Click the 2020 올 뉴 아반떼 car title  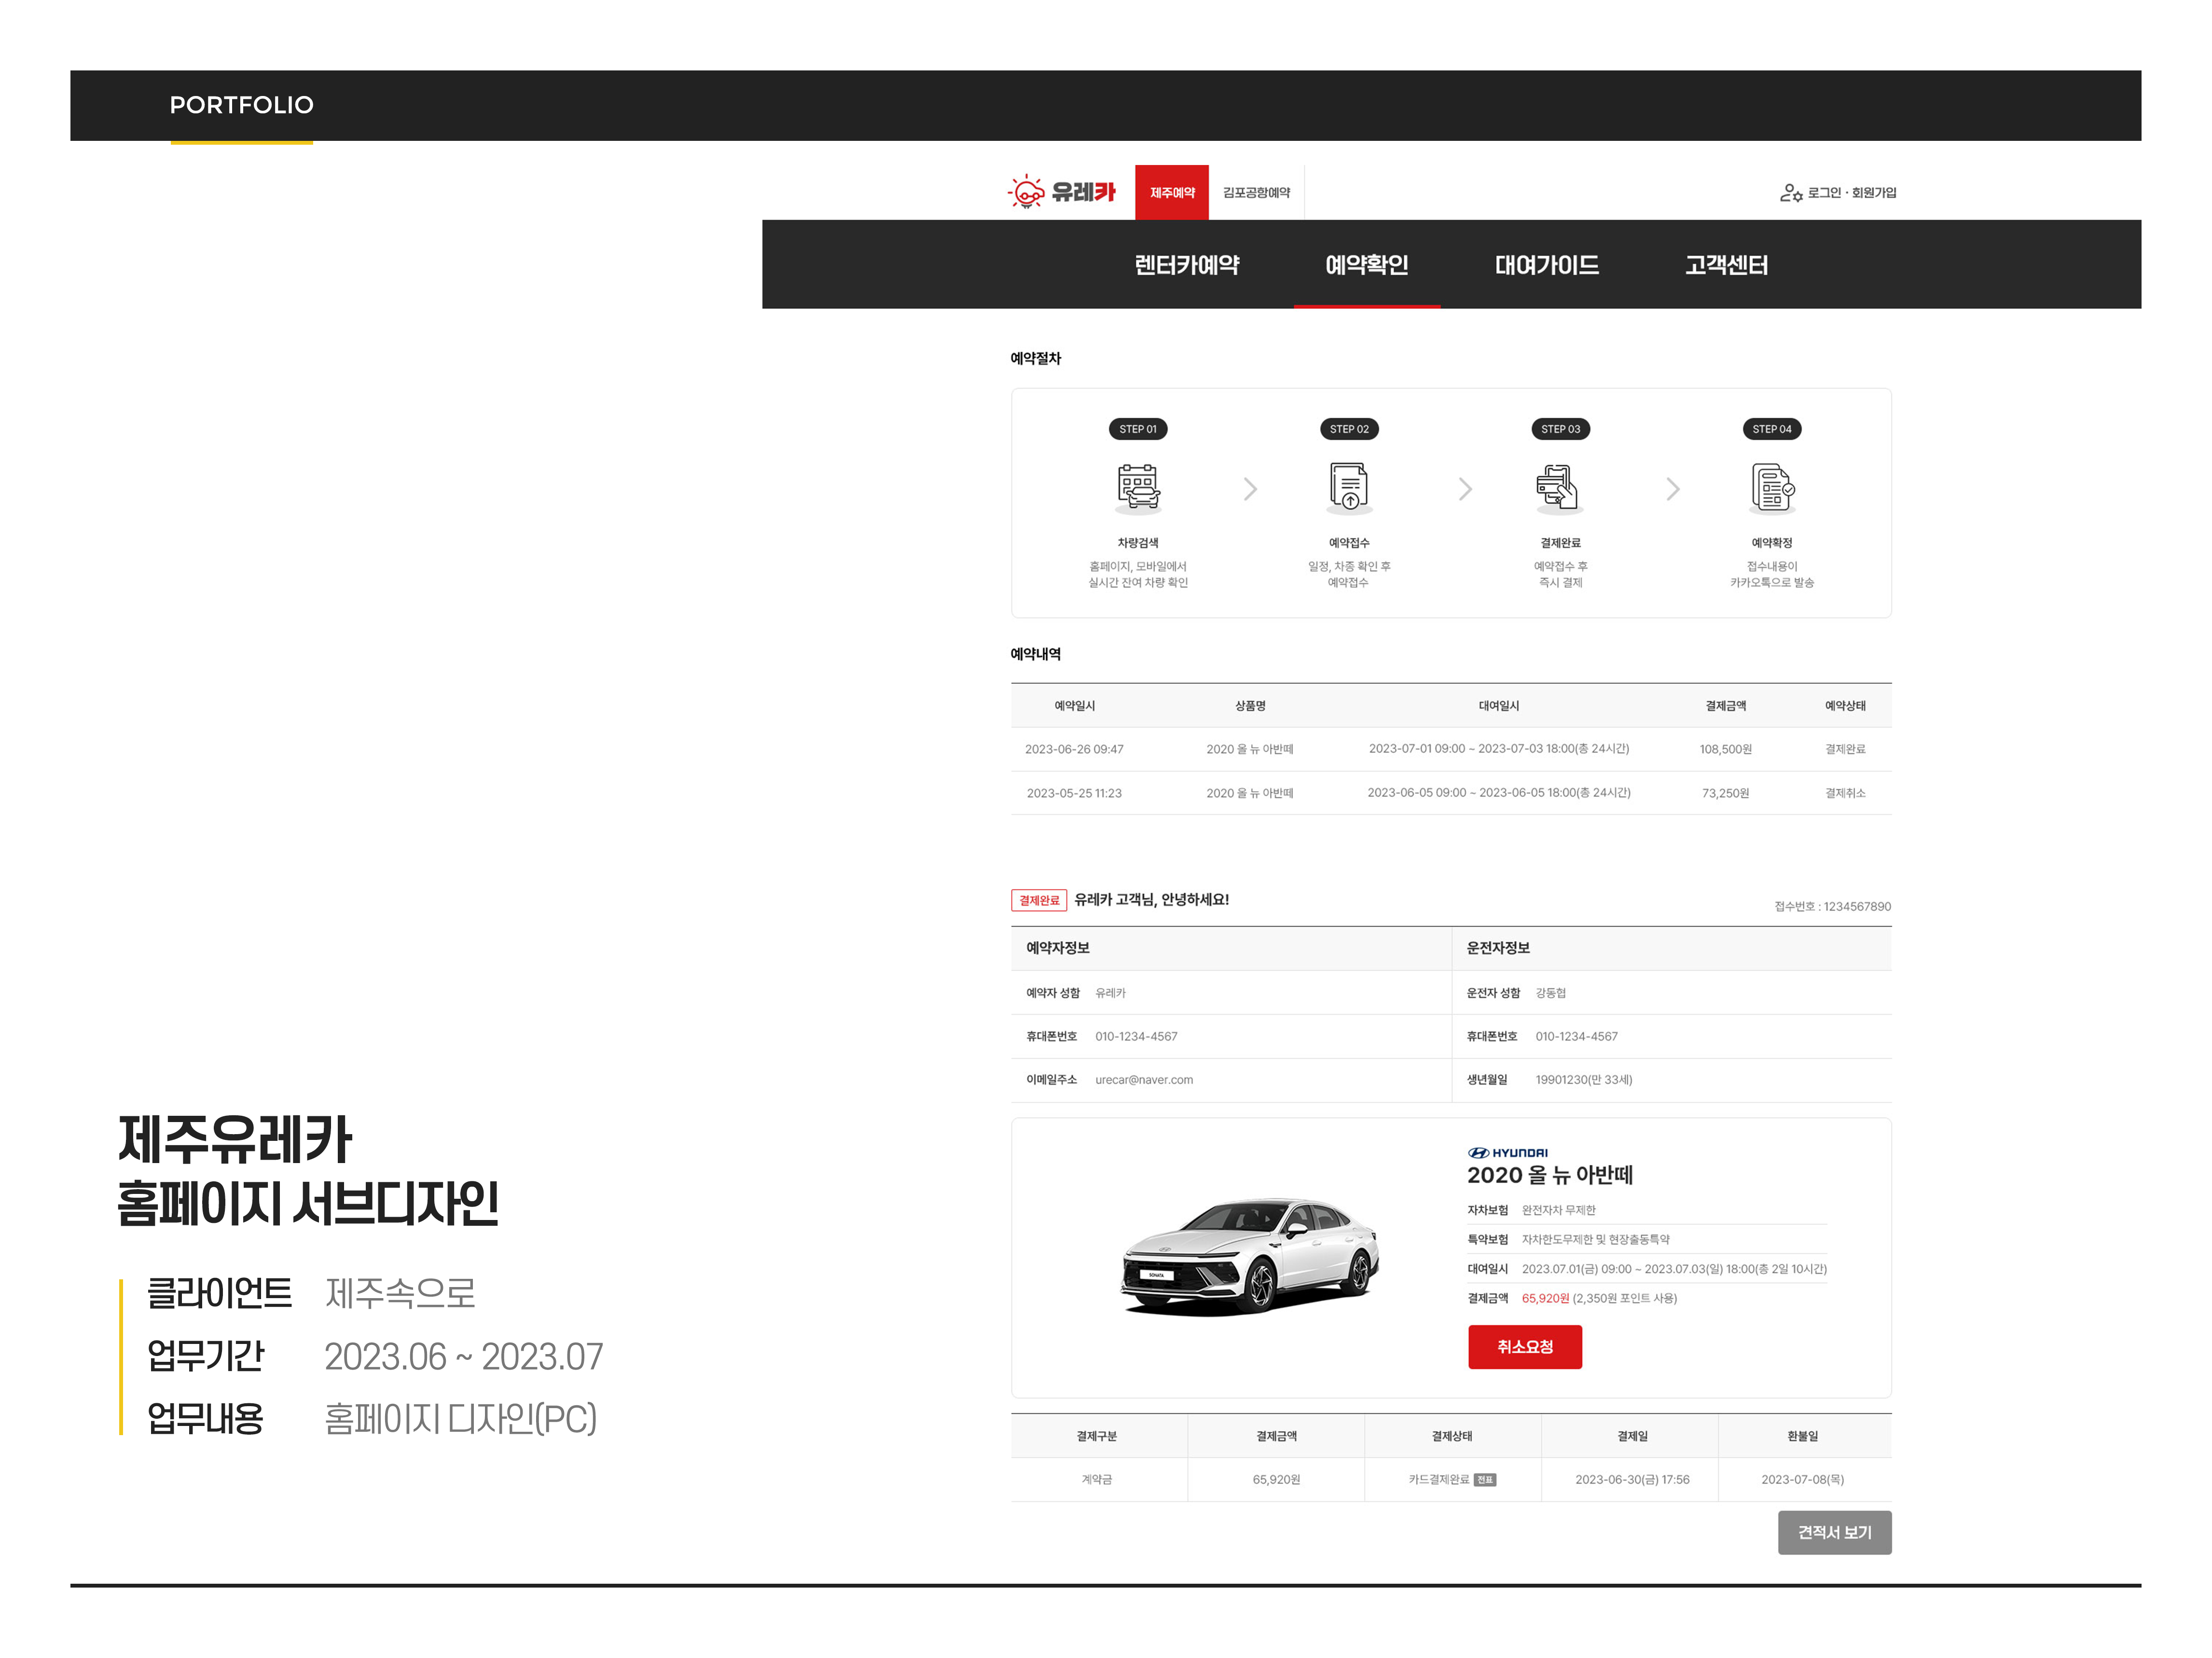1550,1175
